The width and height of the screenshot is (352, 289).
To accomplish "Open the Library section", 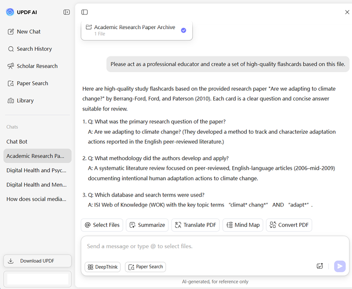I will [25, 100].
